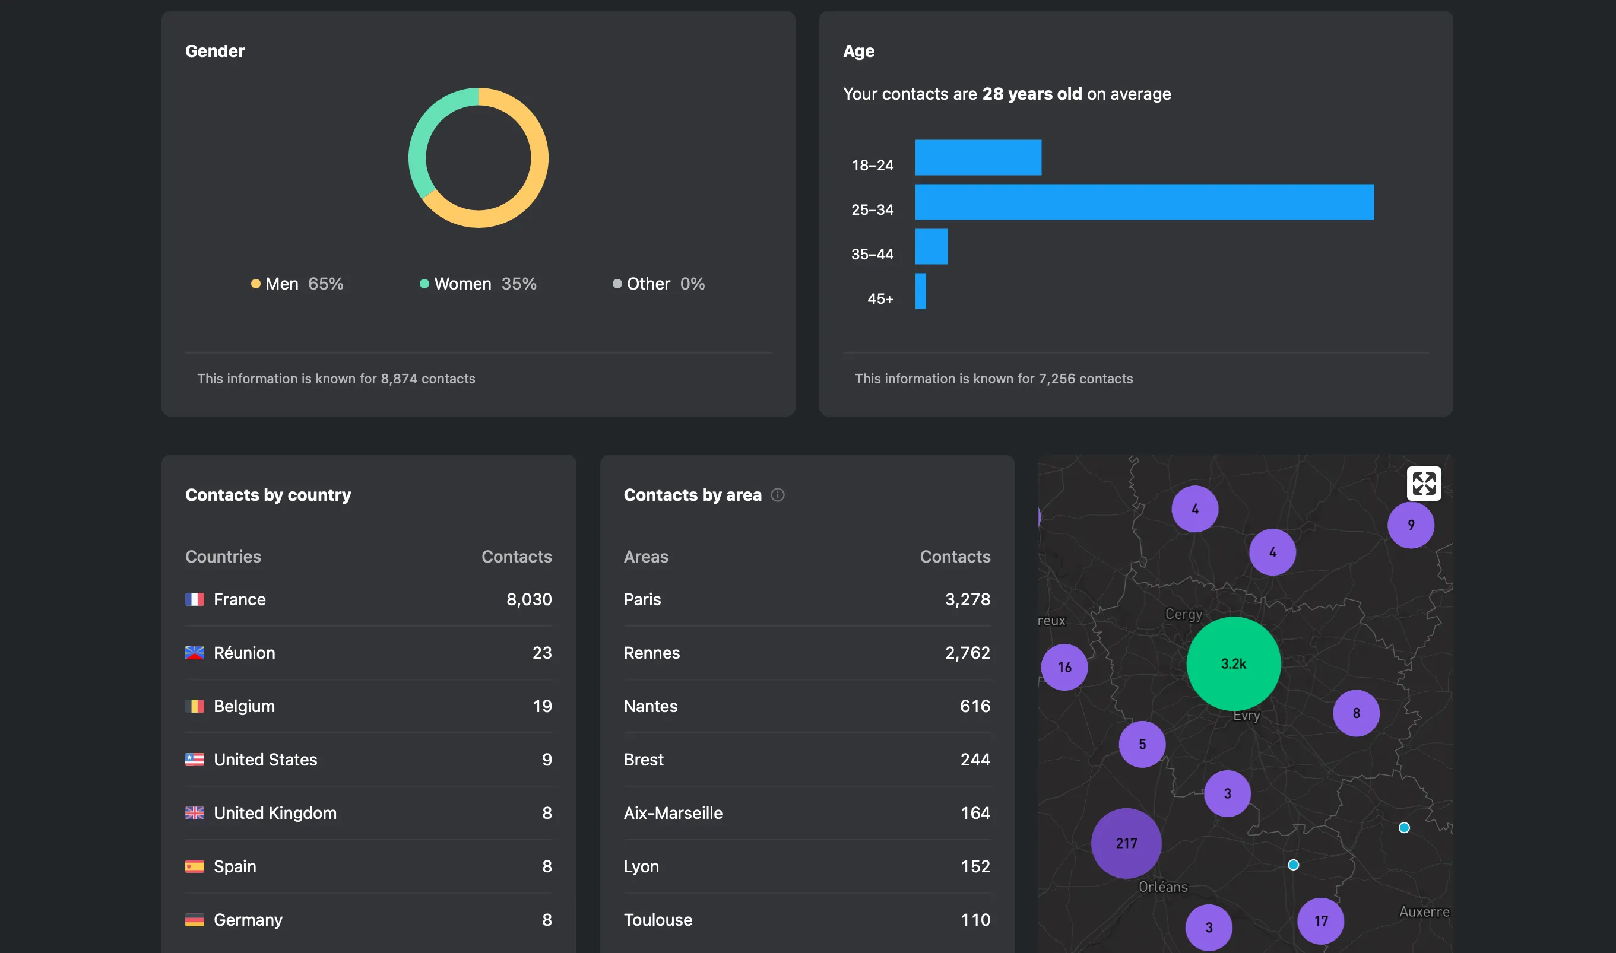Viewport: 1616px width, 953px height.
Task: Click the 25–34 age bar
Action: click(x=1144, y=202)
